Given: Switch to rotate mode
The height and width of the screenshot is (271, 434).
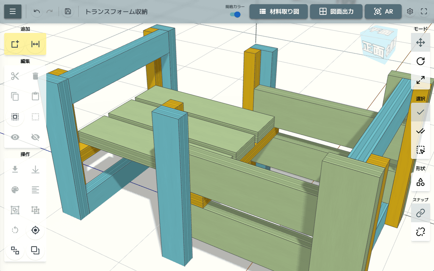Looking at the screenshot, I should [x=420, y=61].
